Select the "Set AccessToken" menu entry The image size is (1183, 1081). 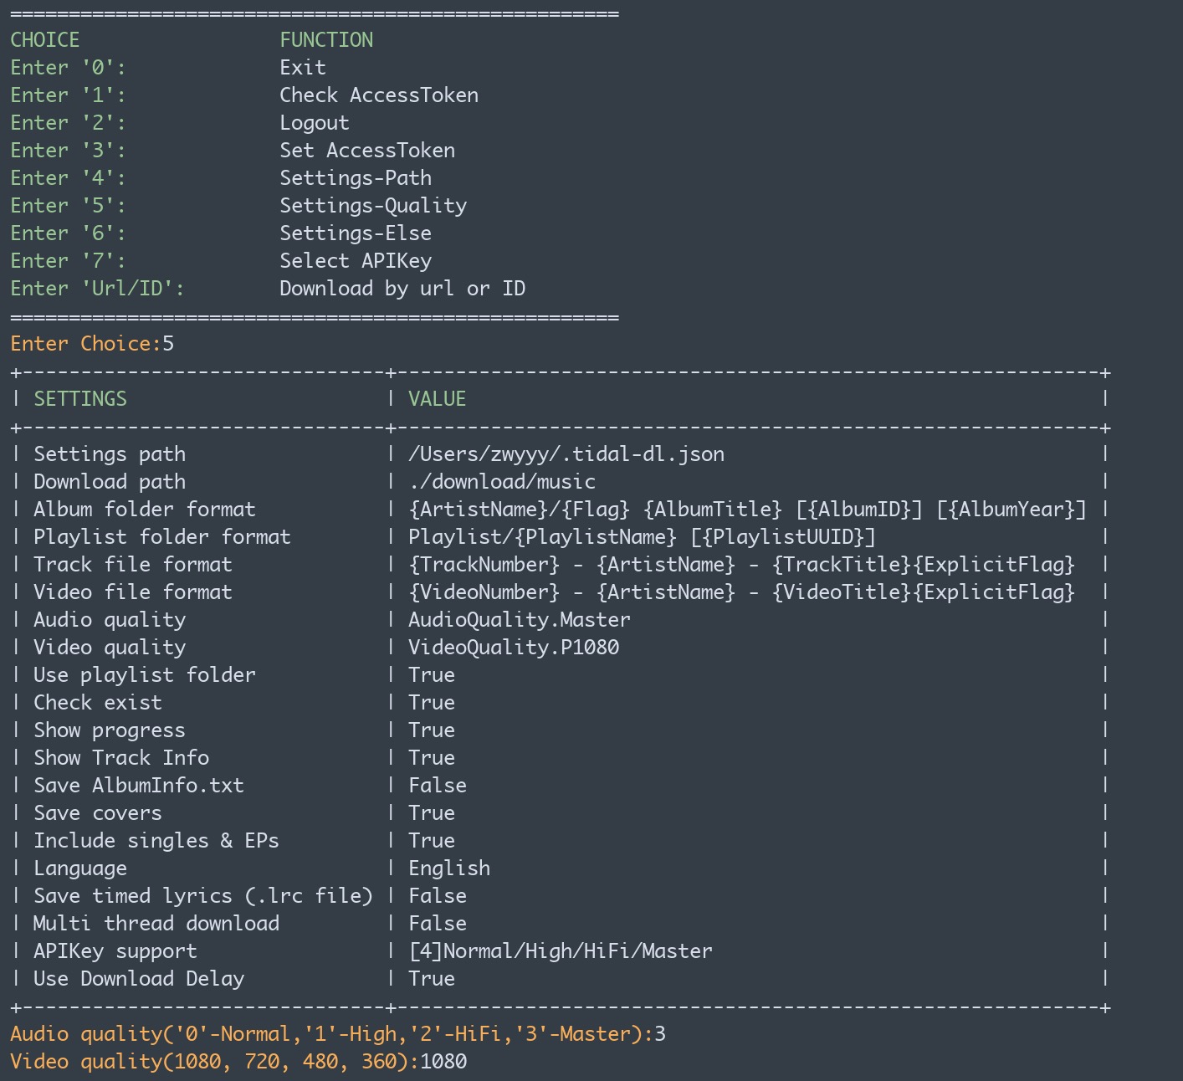[367, 151]
